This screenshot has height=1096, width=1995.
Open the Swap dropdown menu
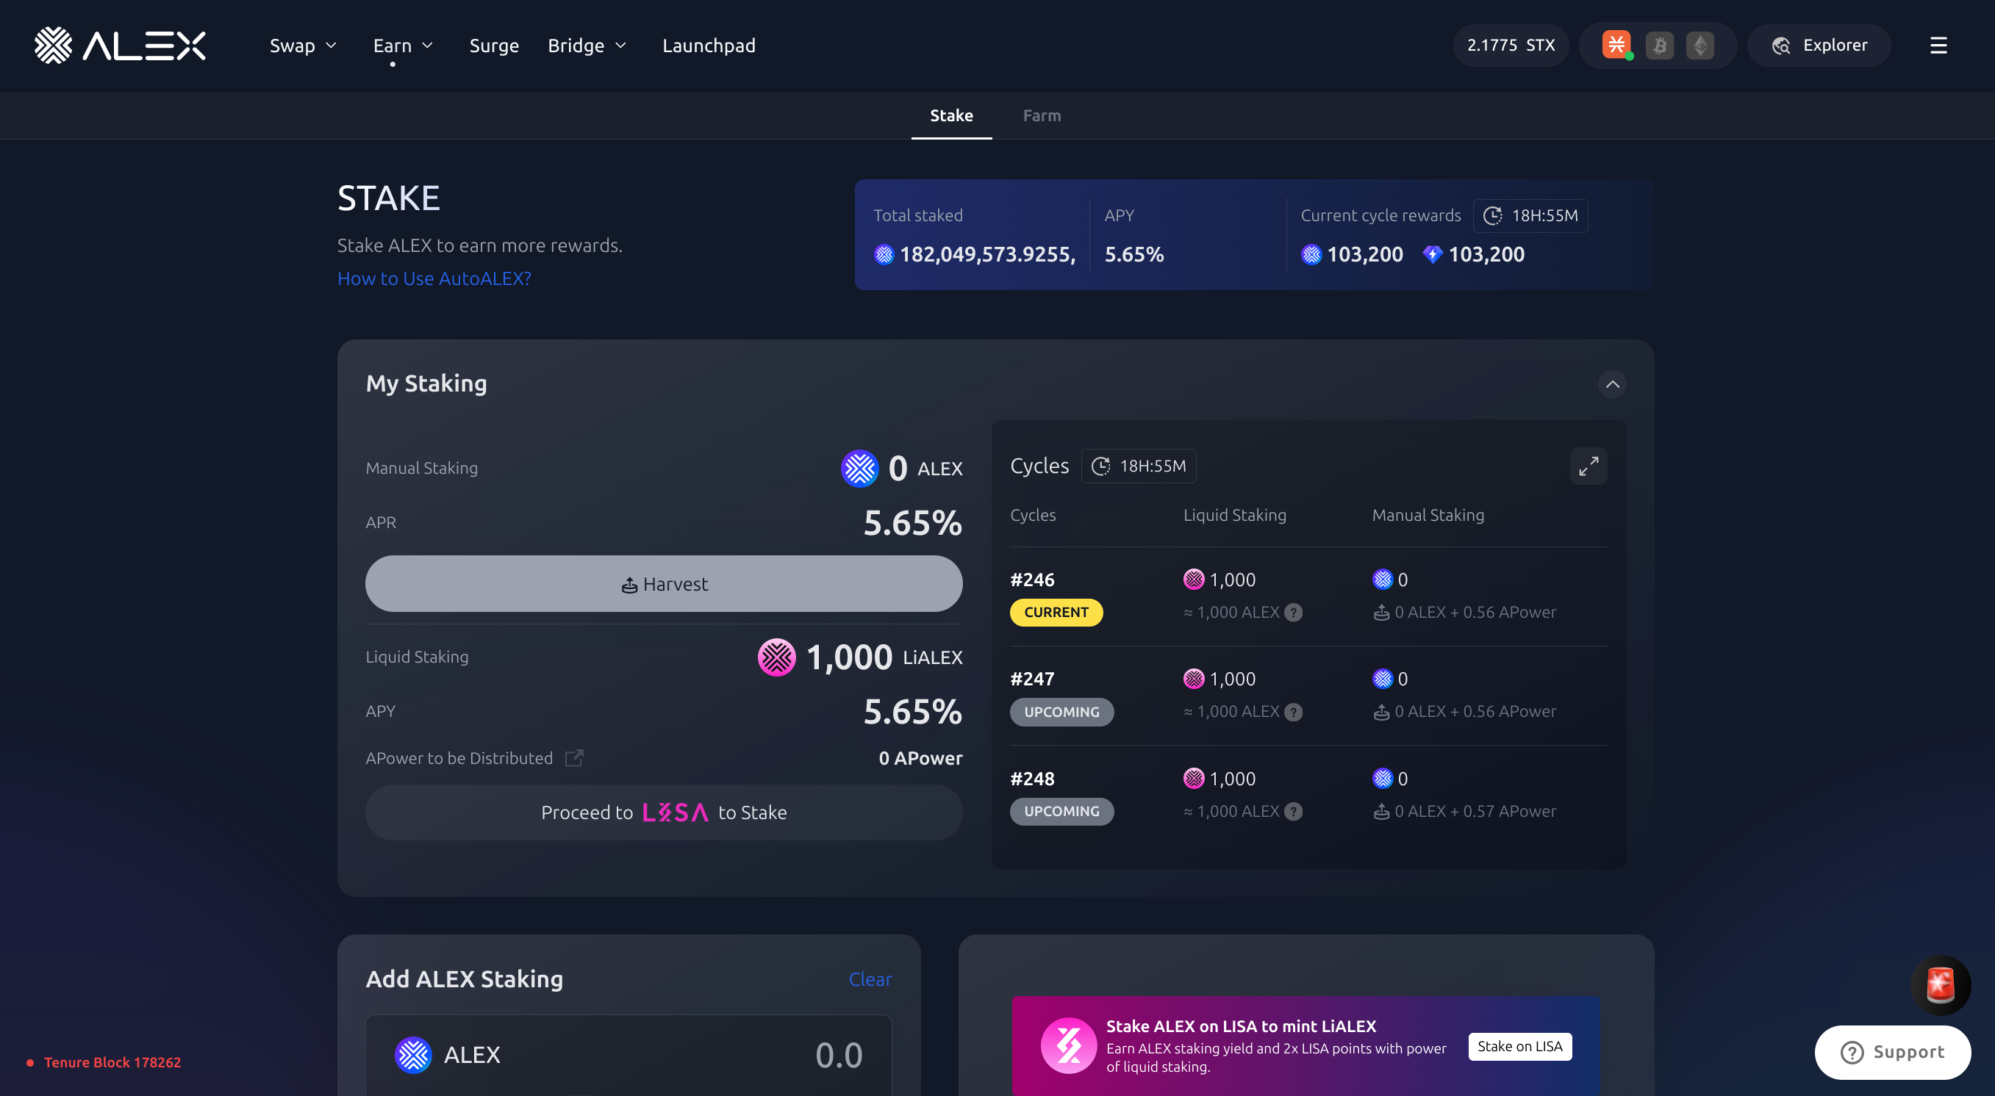303,45
